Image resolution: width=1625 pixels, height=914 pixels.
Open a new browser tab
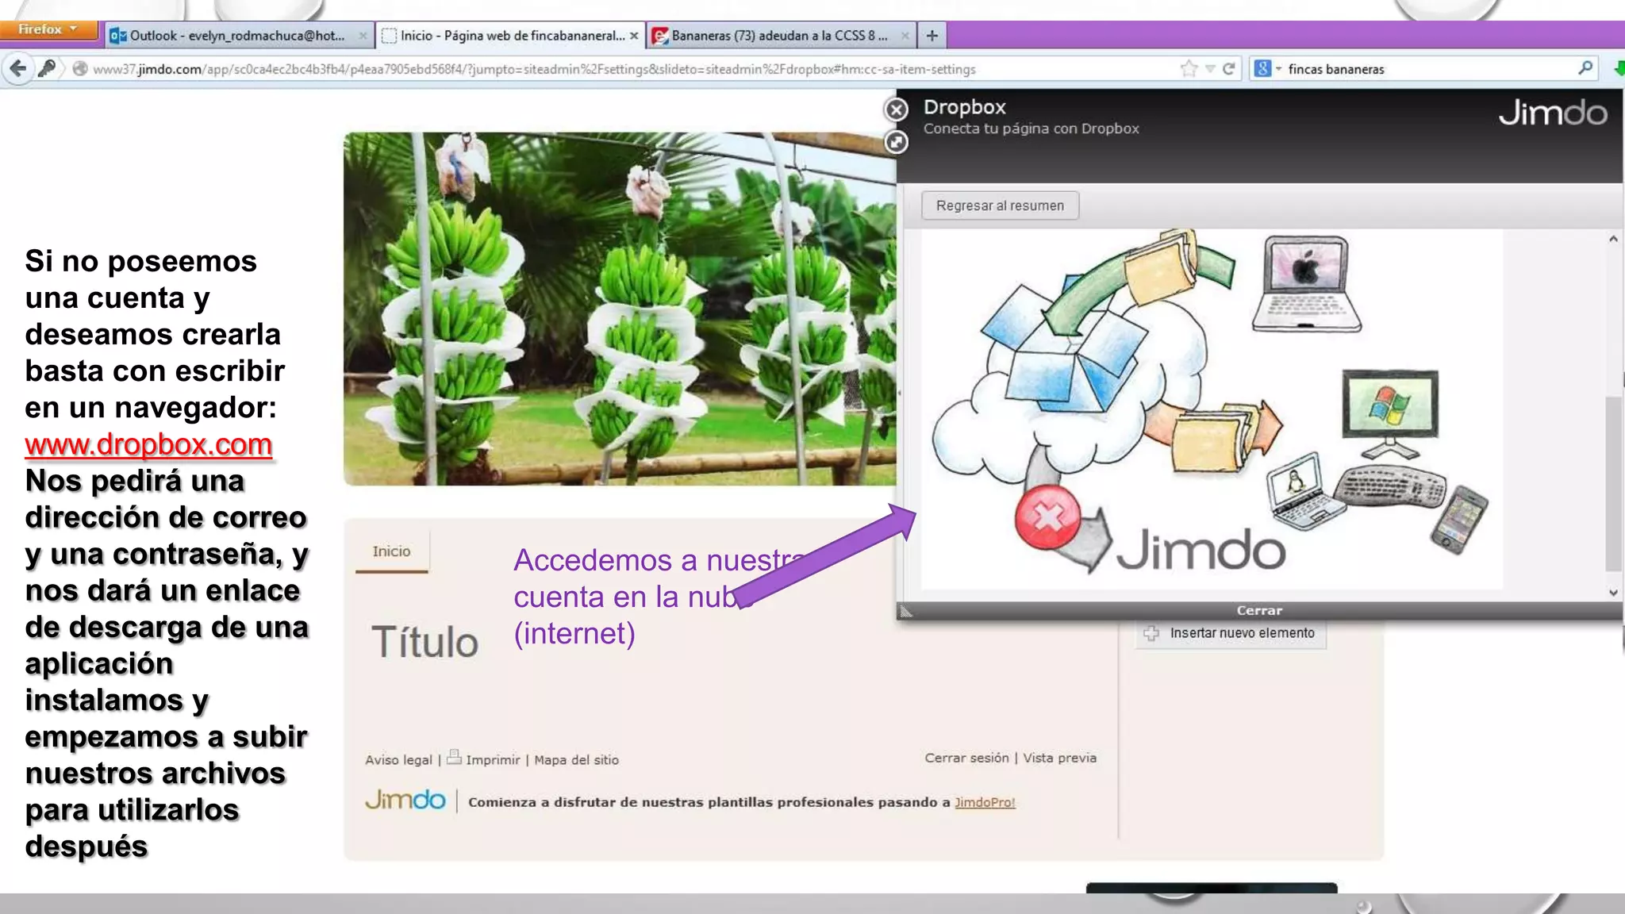932,36
